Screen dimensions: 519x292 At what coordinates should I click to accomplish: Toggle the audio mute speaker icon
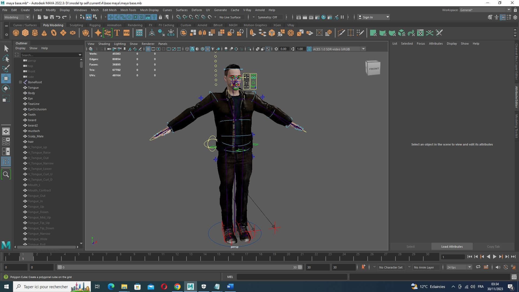coord(498,267)
